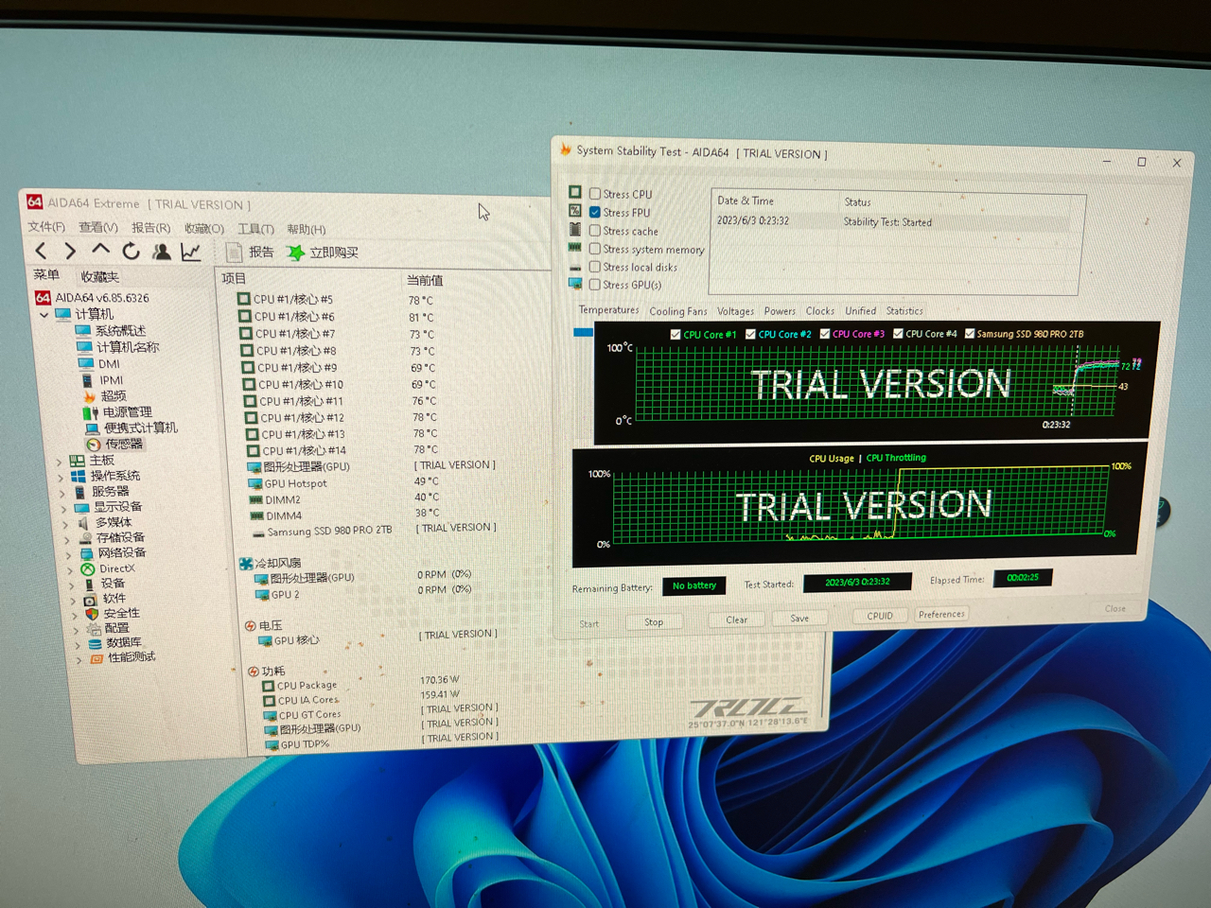The image size is (1211, 908).
Task: Expand the 主板 motherboard tree node
Action: click(x=60, y=462)
